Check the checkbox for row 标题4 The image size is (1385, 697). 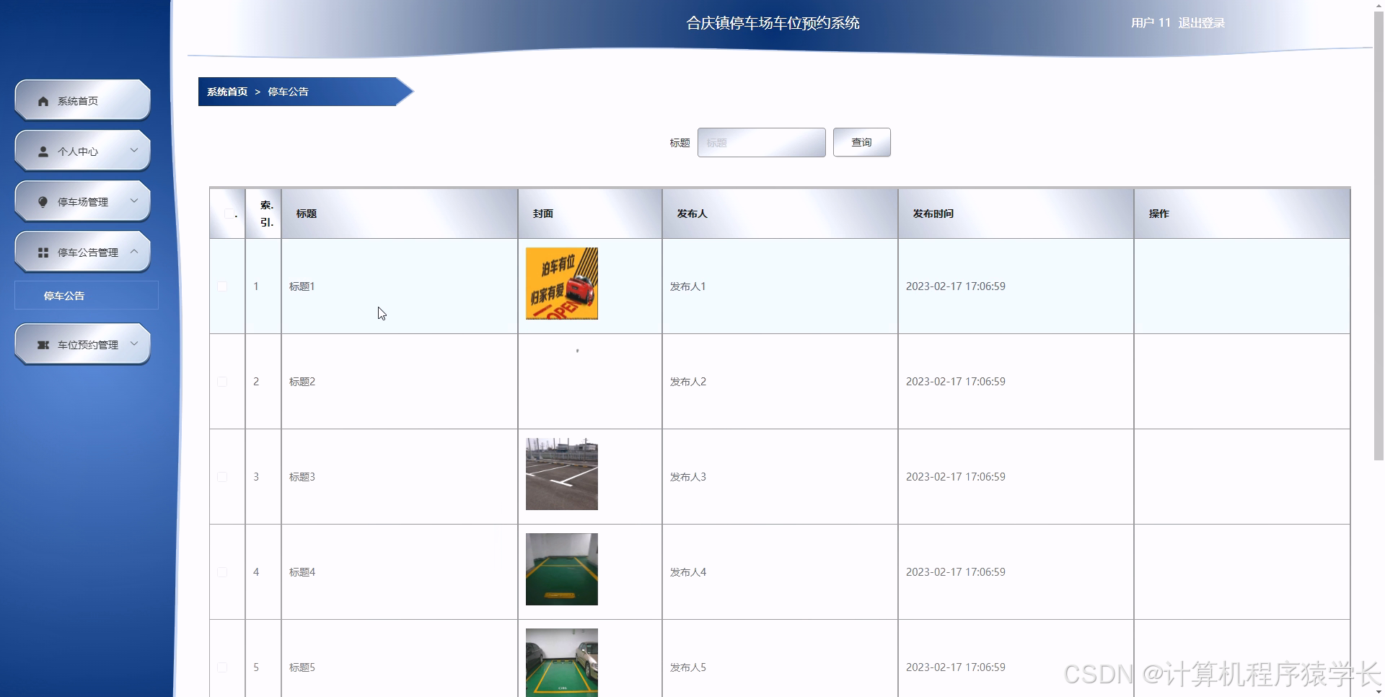pos(222,572)
